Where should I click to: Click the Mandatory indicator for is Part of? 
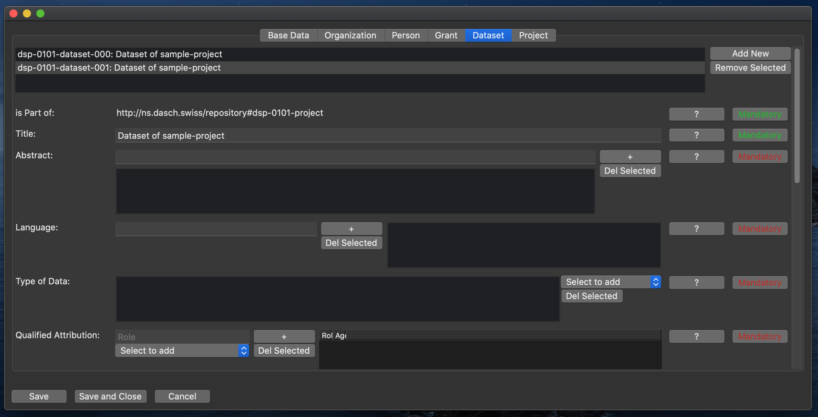pos(760,114)
